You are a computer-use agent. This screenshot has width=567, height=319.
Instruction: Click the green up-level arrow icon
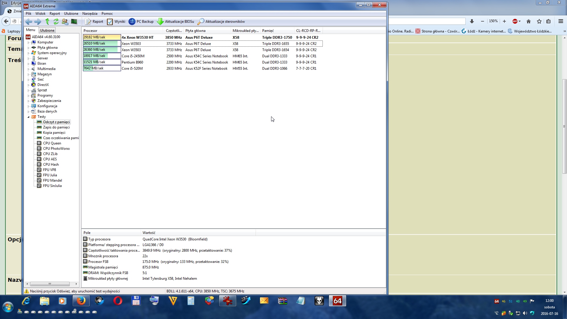[47, 21]
